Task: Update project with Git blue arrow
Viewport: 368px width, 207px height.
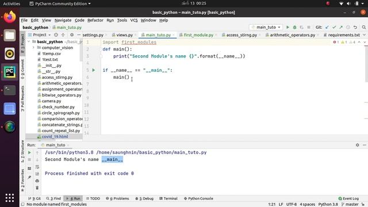Action: point(327,27)
